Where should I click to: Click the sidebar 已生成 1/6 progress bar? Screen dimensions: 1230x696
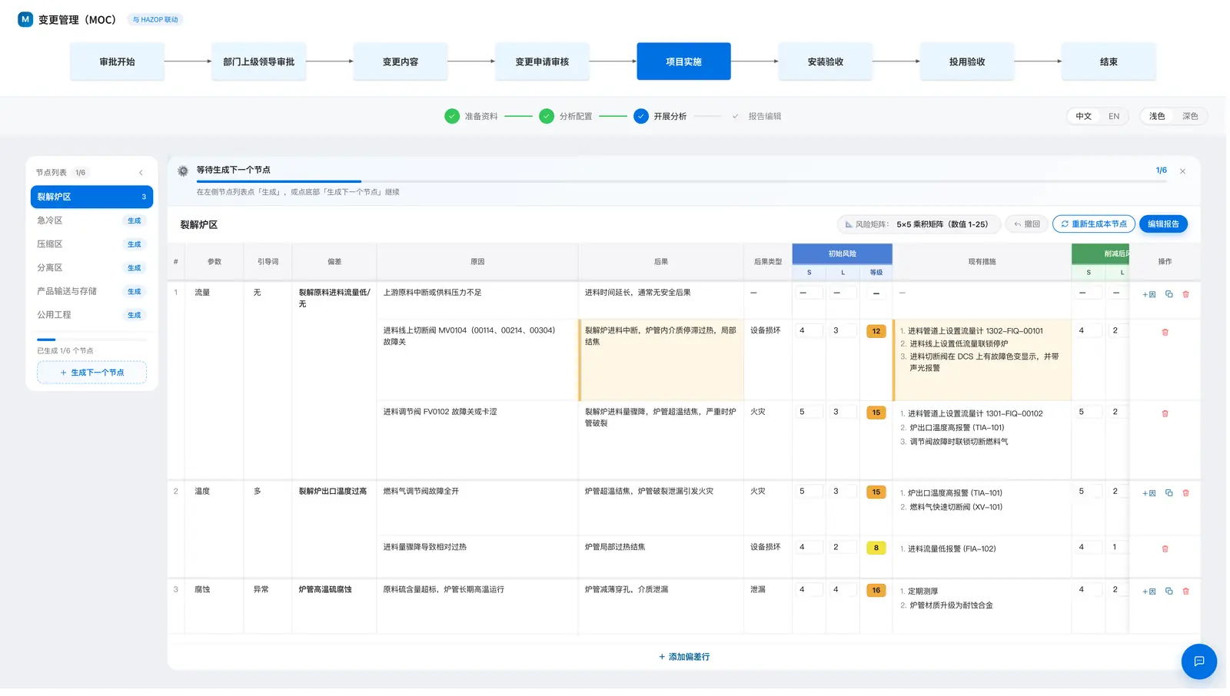coord(91,340)
